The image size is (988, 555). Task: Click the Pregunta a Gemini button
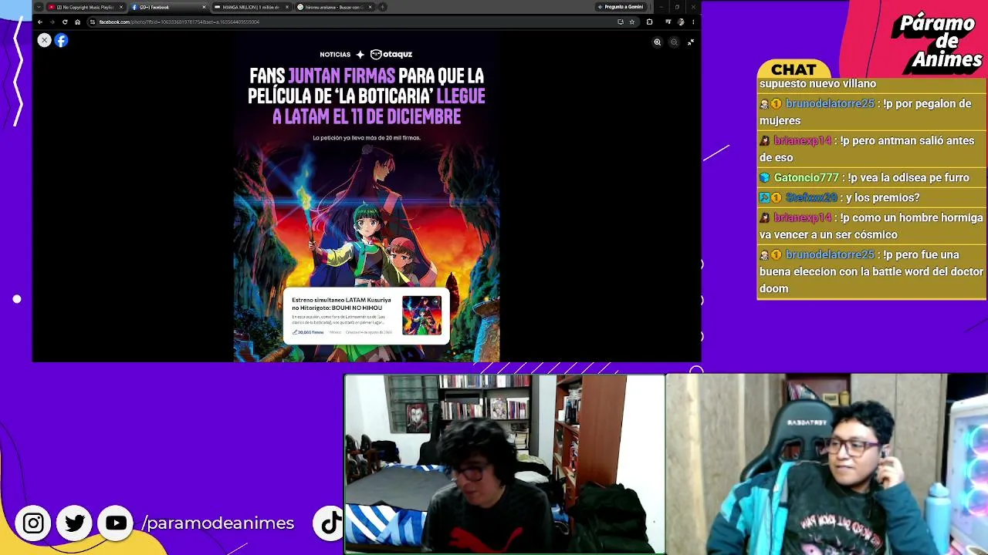pyautogui.click(x=620, y=7)
